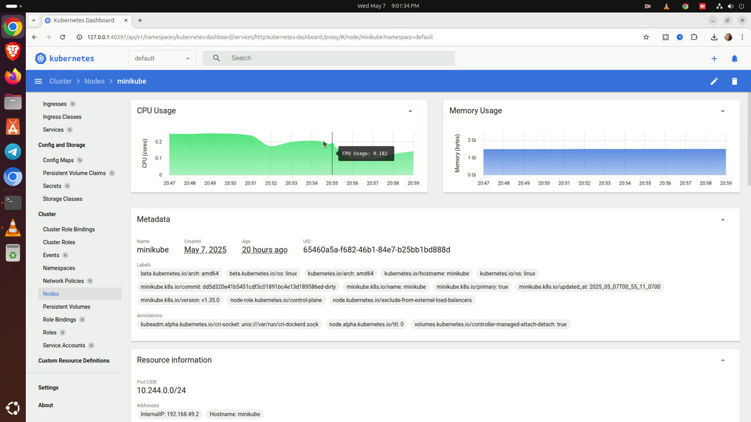The width and height of the screenshot is (751, 422).
Task: Reload the page
Action: [x=62, y=37]
